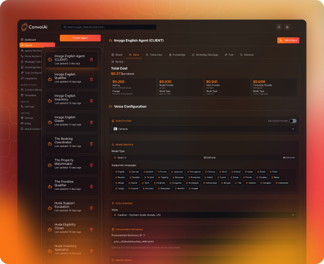Click the Spanish language chip
This screenshot has height=264, width=324.
(149, 172)
